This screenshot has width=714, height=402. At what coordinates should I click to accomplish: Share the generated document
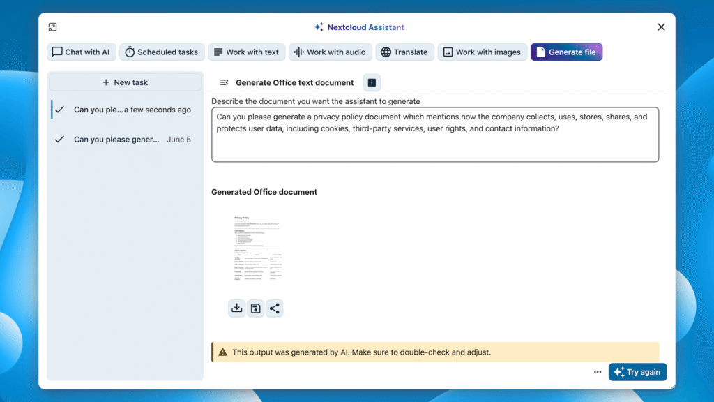[274, 308]
